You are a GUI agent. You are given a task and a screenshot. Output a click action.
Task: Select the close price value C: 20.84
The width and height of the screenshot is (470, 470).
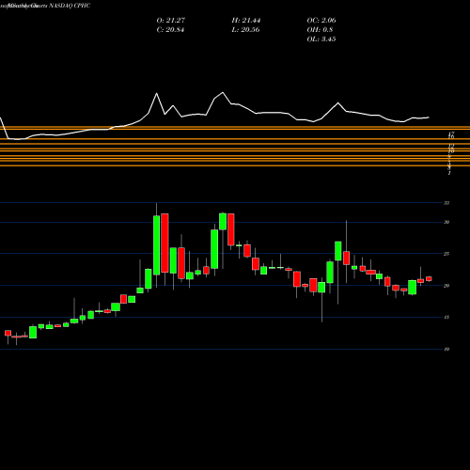[170, 30]
